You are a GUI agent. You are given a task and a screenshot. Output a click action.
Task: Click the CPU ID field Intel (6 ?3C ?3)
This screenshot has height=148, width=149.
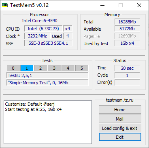(x=43, y=29)
